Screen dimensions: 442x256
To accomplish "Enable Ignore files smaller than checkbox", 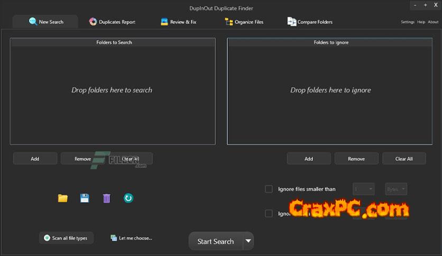I will pos(269,189).
